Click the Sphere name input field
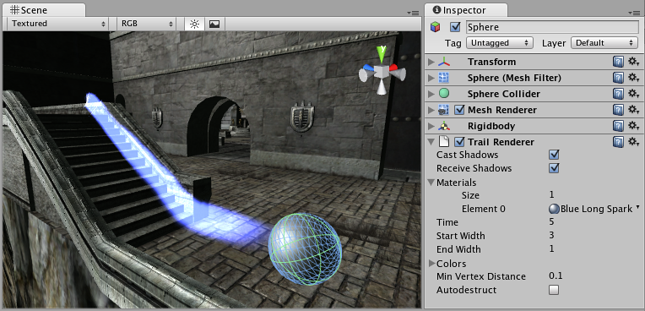This screenshot has width=645, height=311. [552, 27]
